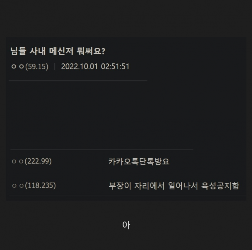Click the word 뭐써요? in the title

pos(91,51)
